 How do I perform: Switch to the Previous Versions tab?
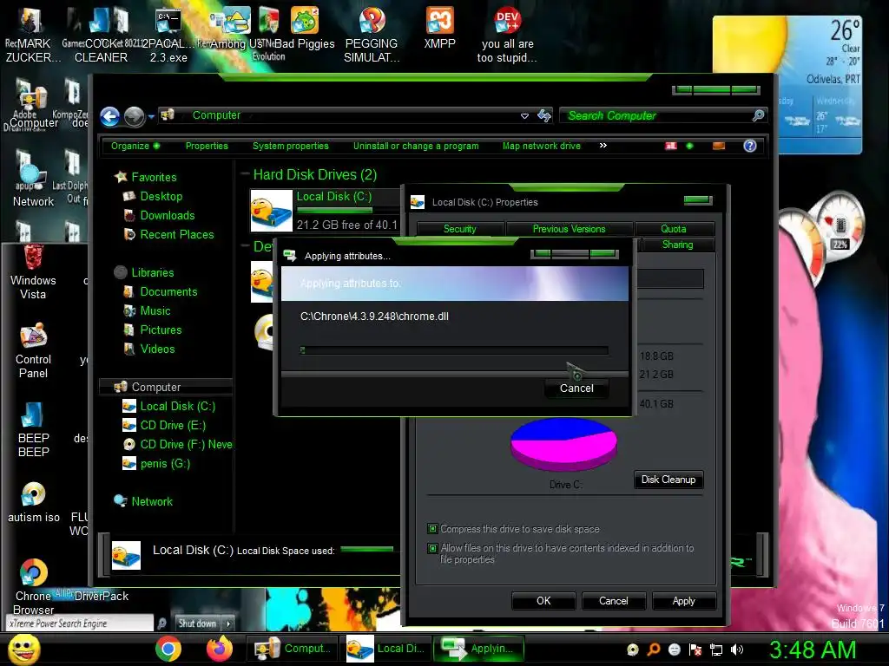(569, 229)
